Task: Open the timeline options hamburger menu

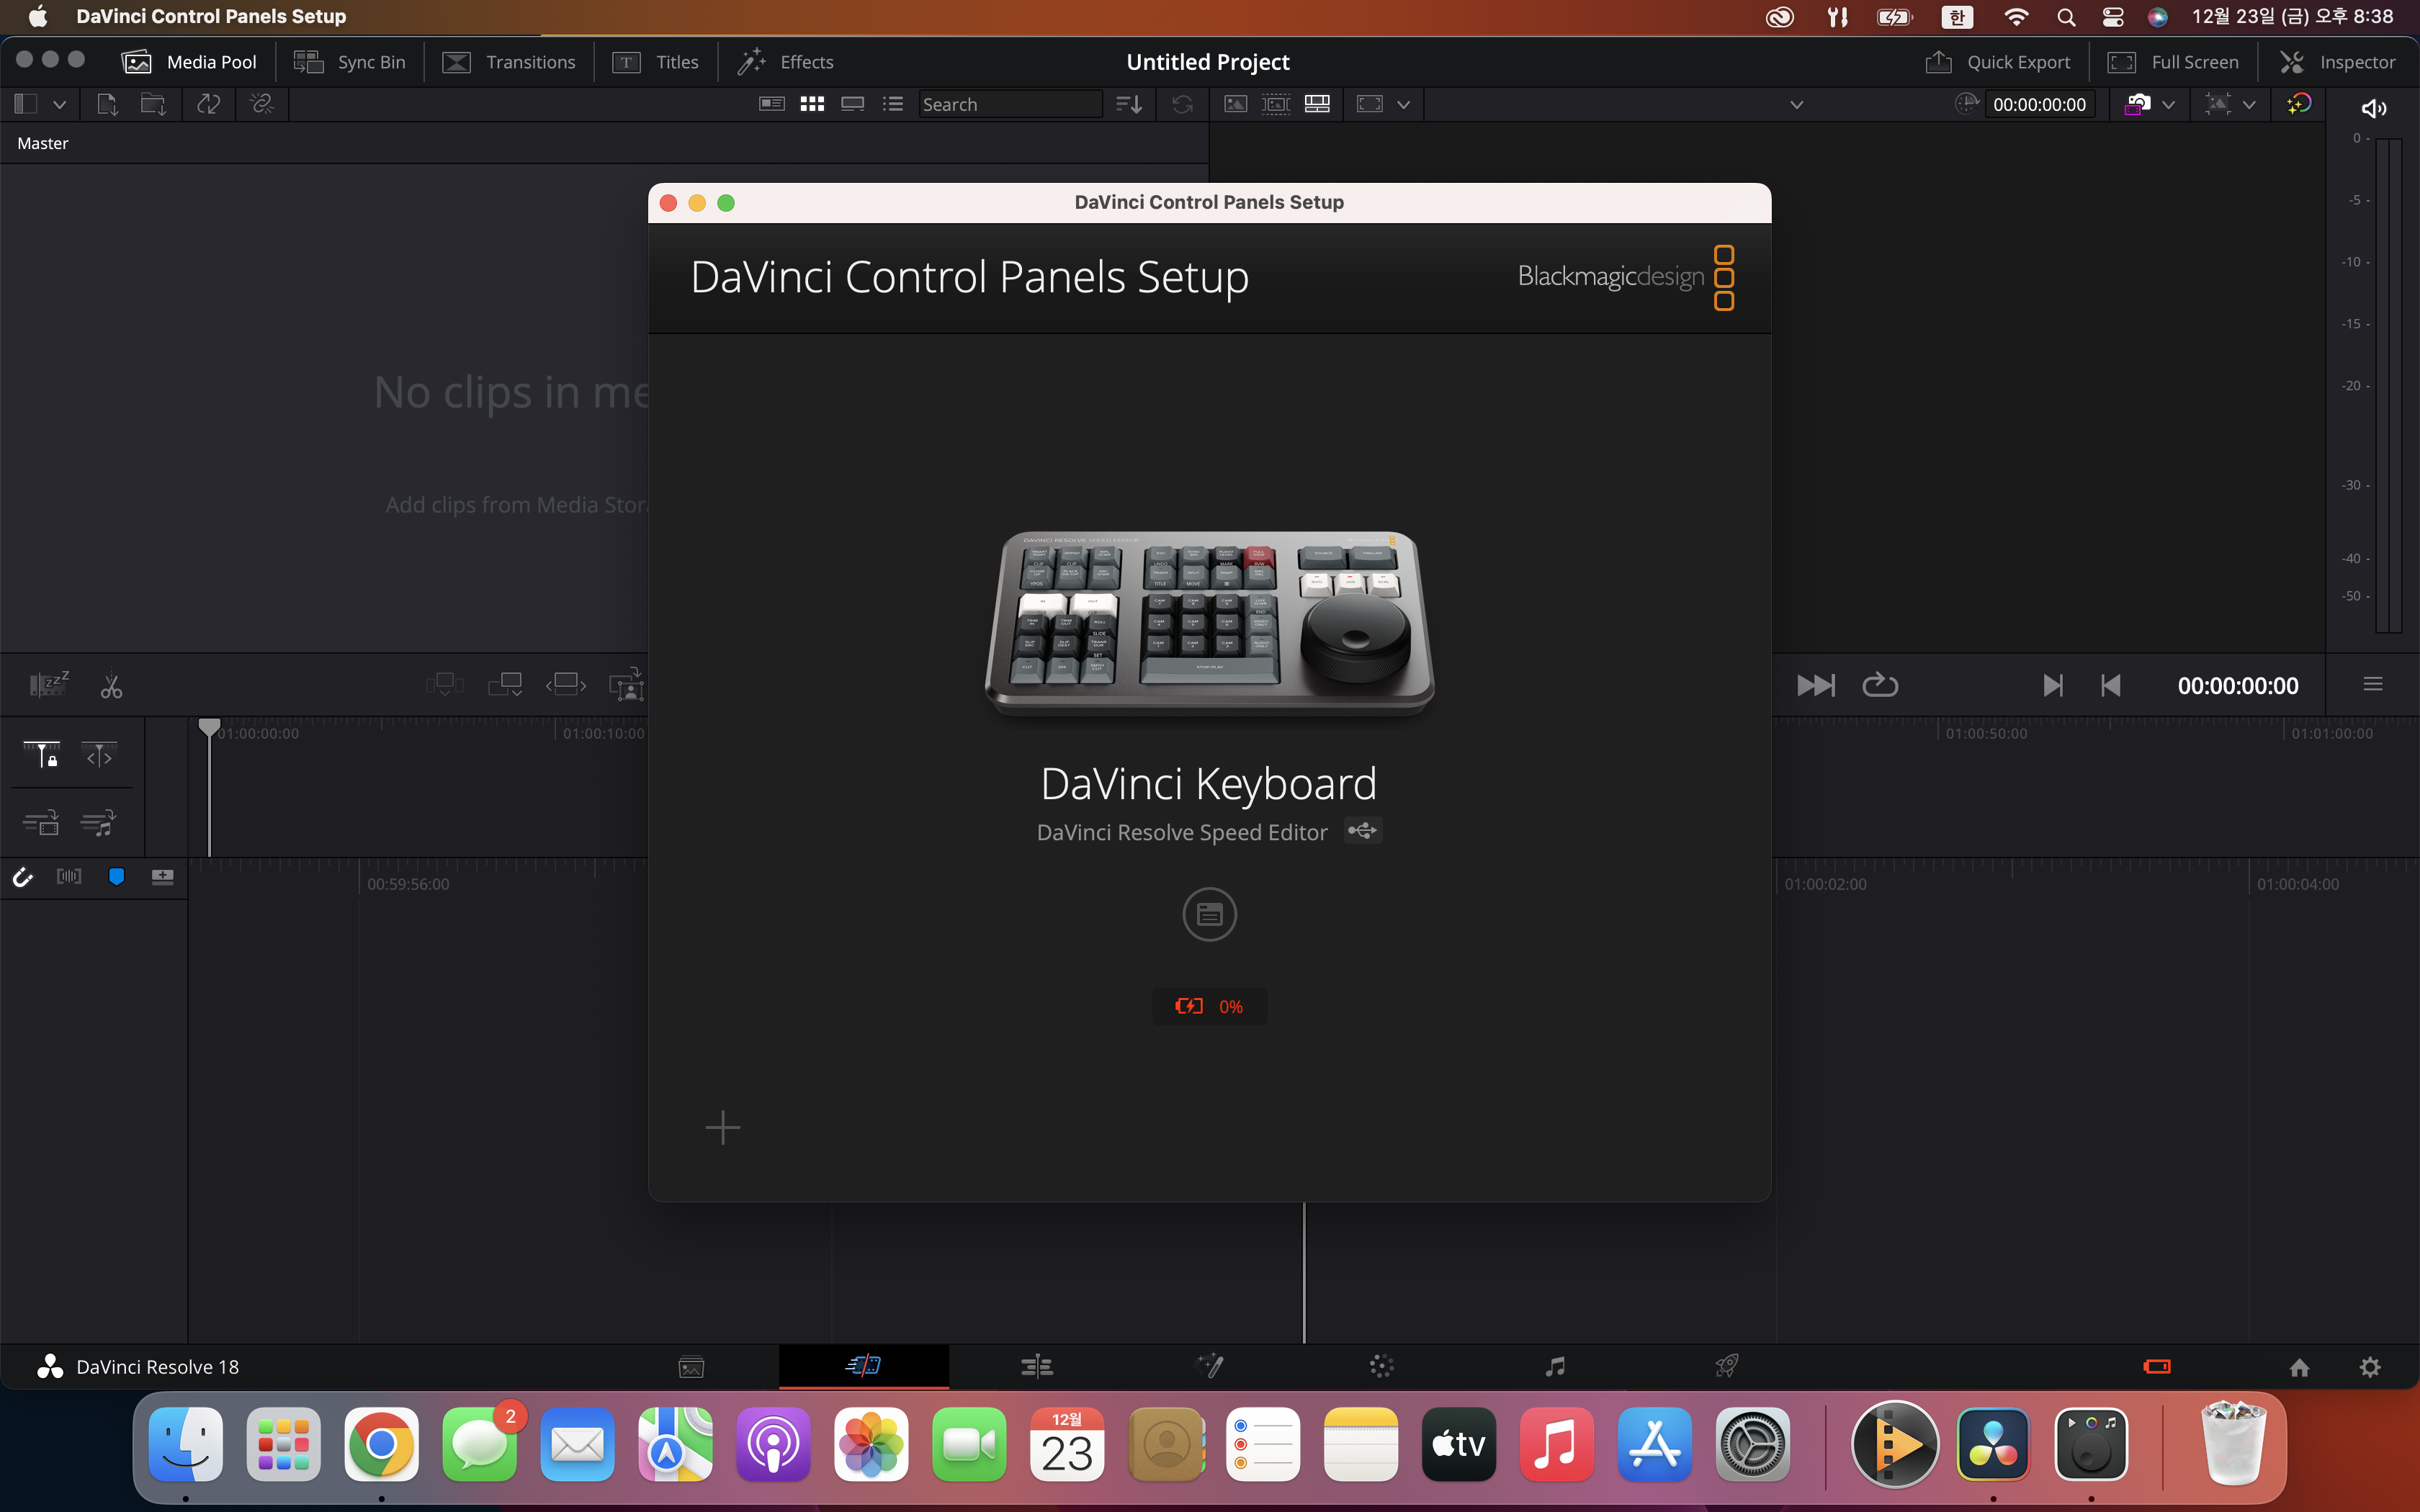Action: (x=2372, y=685)
